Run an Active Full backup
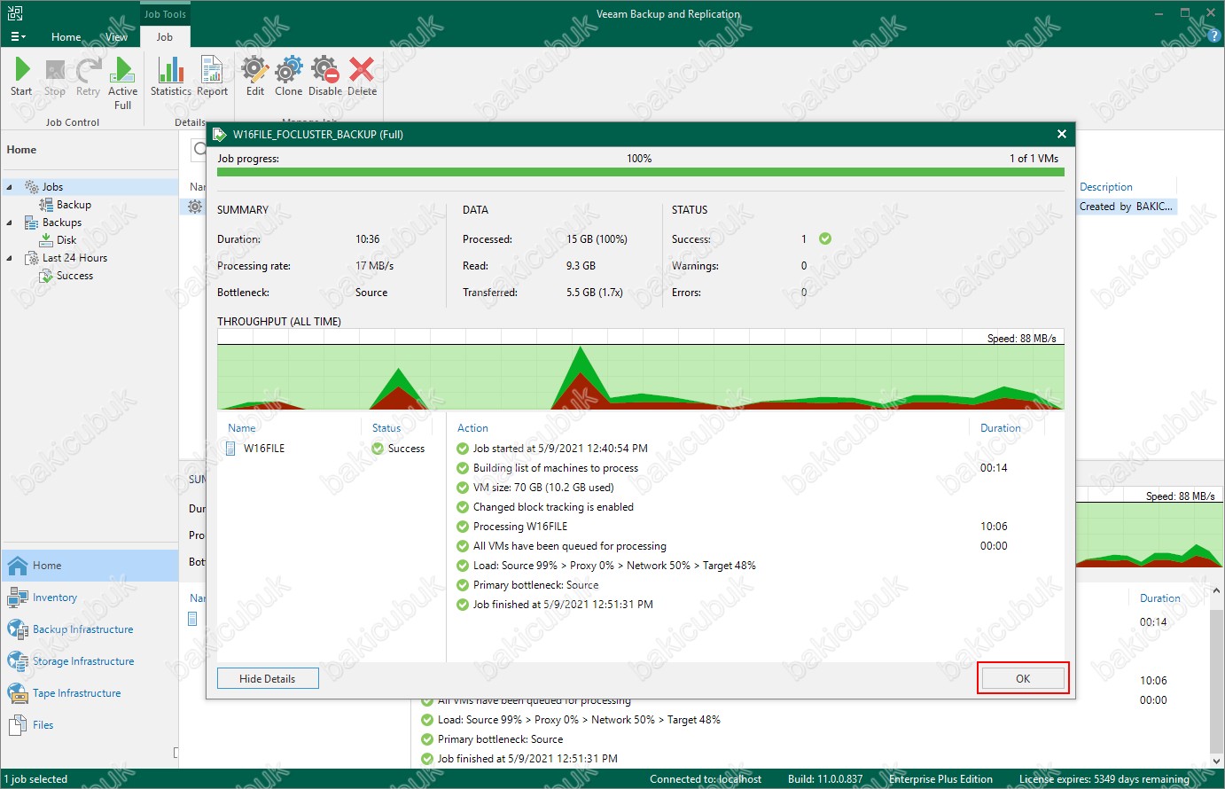Screen dimensions: 1225x789 122,83
